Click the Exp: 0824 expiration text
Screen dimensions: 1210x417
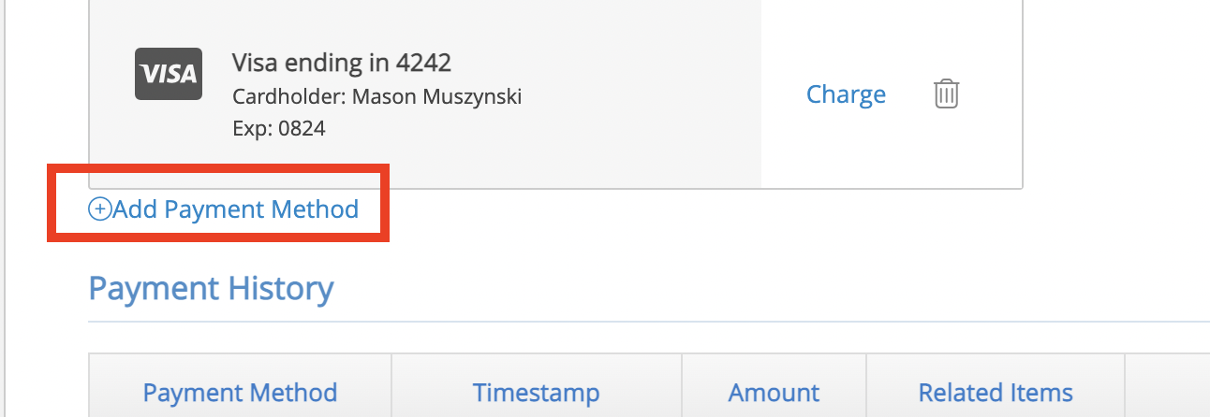tap(279, 129)
